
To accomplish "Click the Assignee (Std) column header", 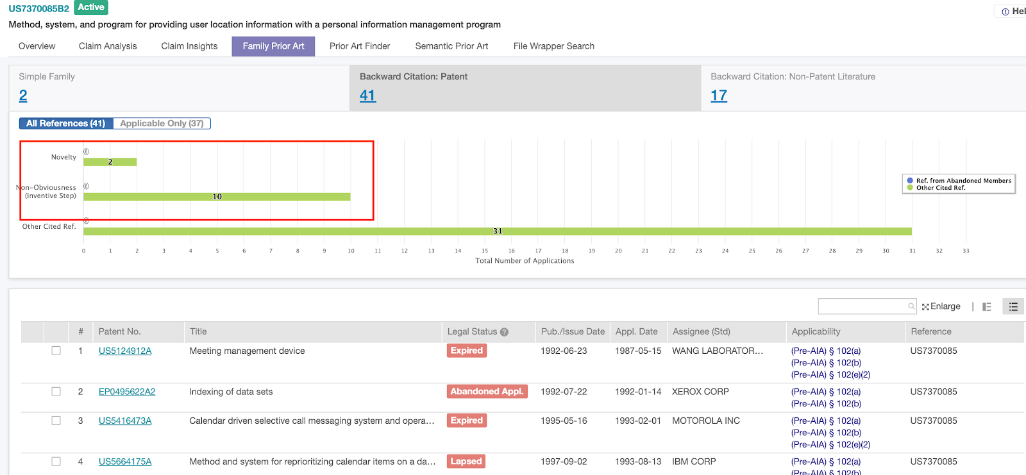I will [x=702, y=331].
